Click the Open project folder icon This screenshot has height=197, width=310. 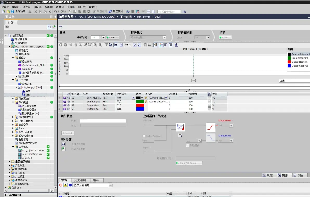click(x=8, y=12)
